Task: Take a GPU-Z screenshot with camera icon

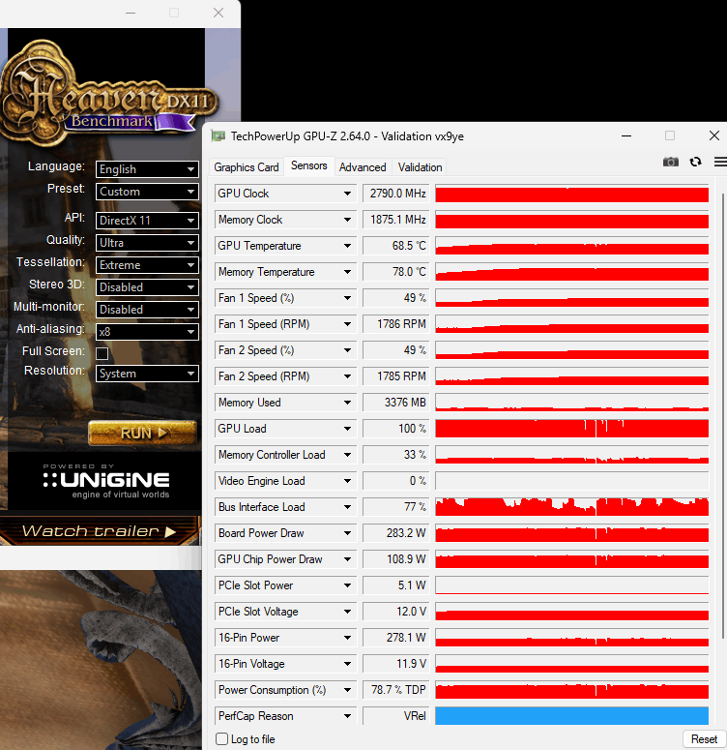Action: pyautogui.click(x=671, y=163)
